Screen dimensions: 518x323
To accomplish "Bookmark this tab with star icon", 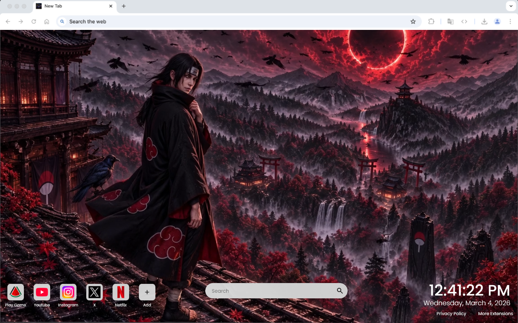I will click(x=413, y=21).
